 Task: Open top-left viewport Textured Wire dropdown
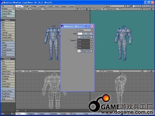38,9
